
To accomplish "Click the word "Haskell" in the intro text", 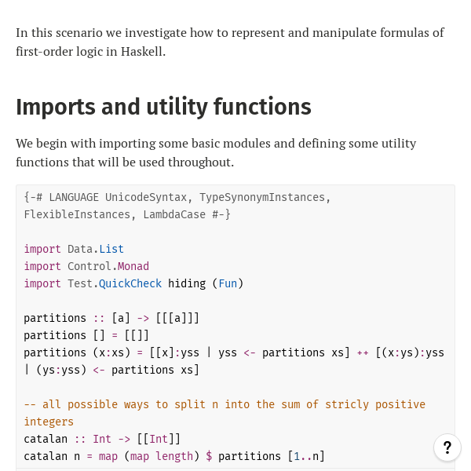I will (142, 51).
